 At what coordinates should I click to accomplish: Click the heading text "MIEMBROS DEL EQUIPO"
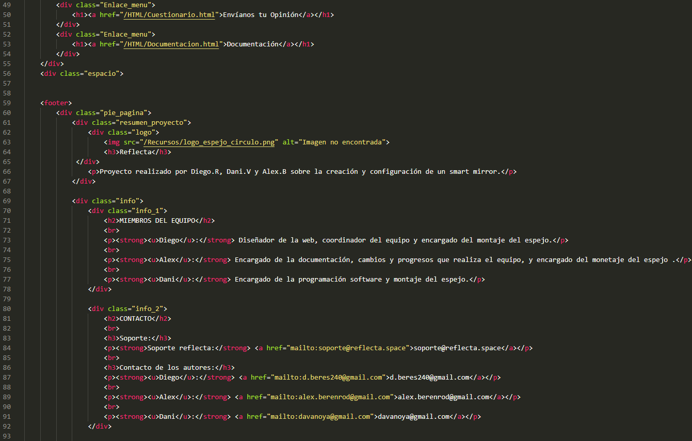157,221
